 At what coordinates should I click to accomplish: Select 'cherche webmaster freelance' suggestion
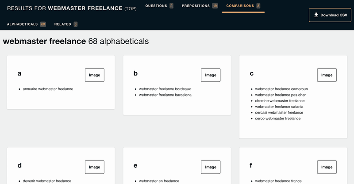point(280,101)
